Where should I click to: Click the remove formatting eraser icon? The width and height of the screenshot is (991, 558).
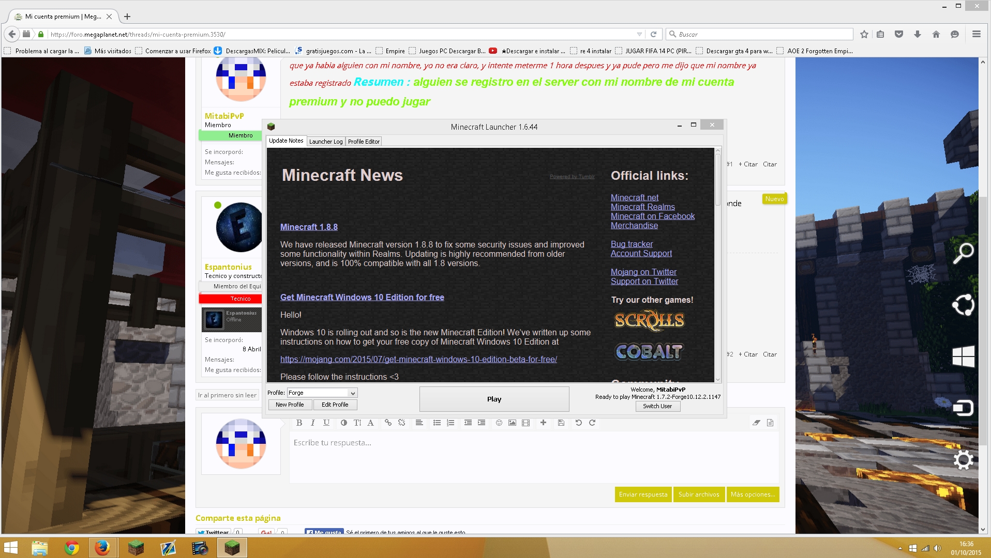757,423
